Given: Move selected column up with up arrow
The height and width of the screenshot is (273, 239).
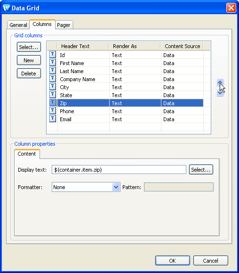Looking at the screenshot, I should click(220, 83).
